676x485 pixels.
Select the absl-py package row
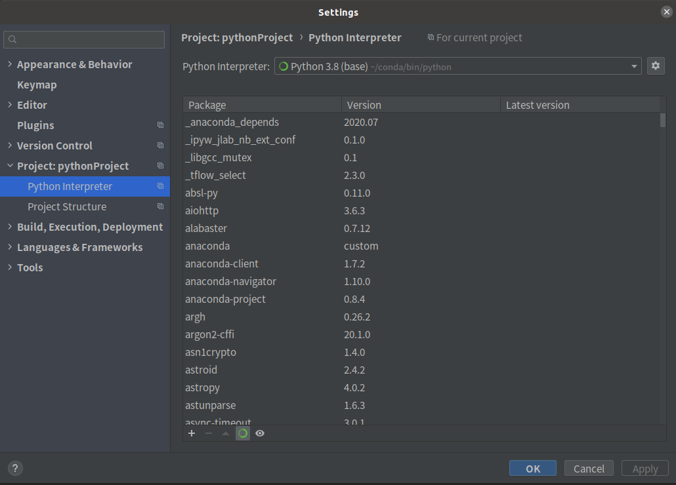point(421,193)
